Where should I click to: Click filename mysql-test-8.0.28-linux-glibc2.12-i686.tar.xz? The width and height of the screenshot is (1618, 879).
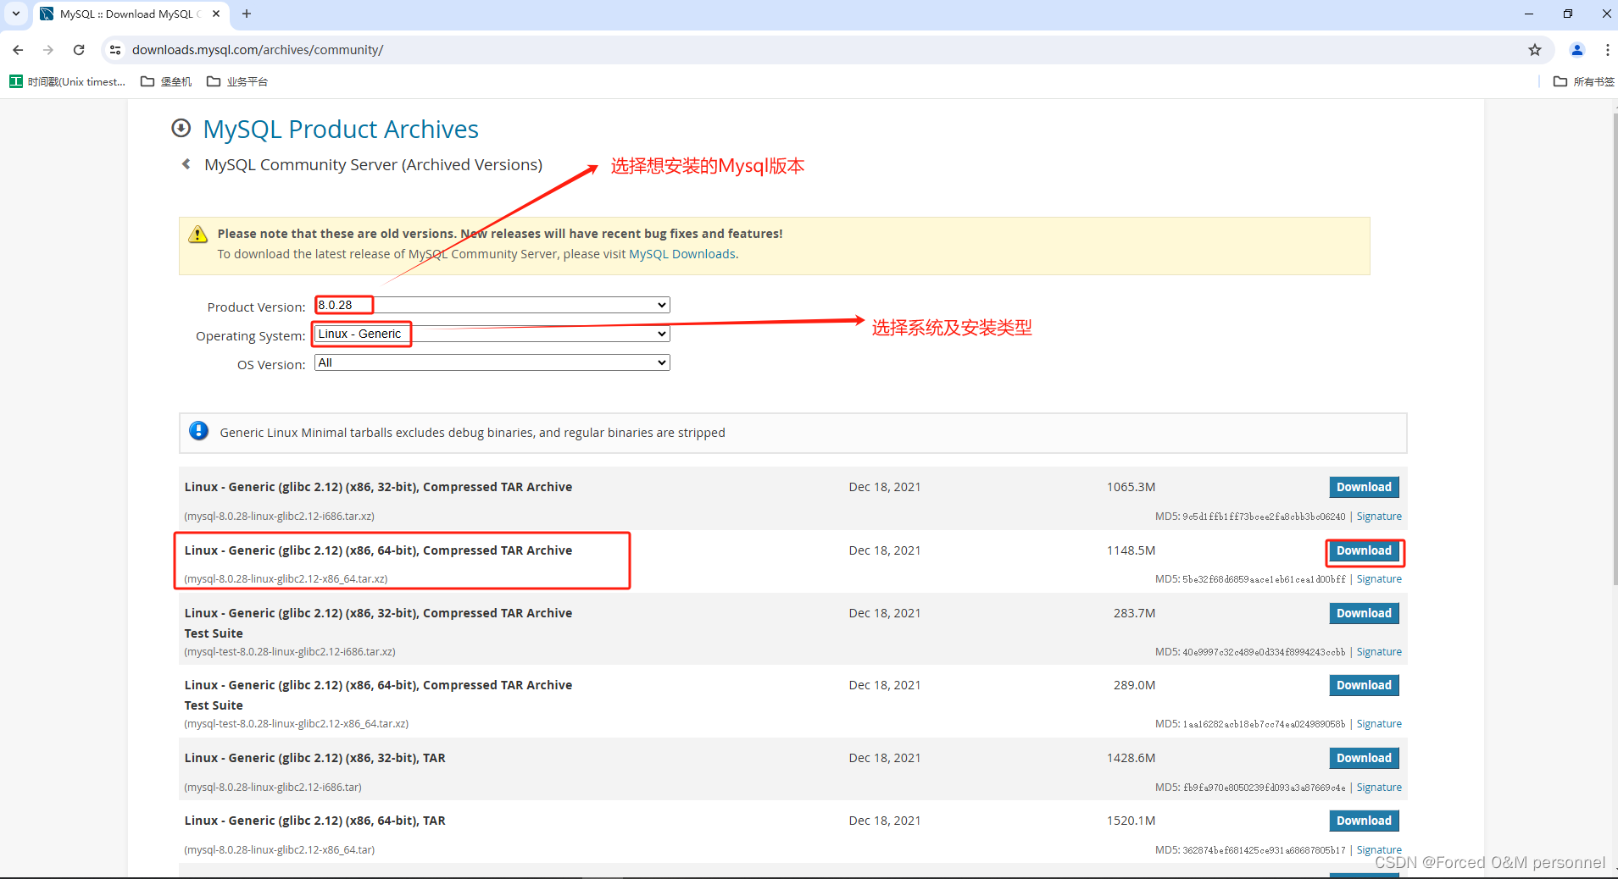point(290,652)
